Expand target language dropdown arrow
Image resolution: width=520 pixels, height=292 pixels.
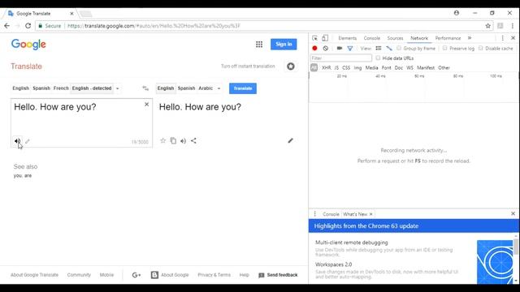[x=219, y=88]
